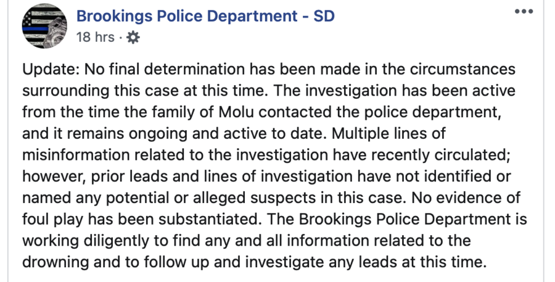Click the word 'circumstances' on the first line
555x282 pixels.
tap(462, 69)
